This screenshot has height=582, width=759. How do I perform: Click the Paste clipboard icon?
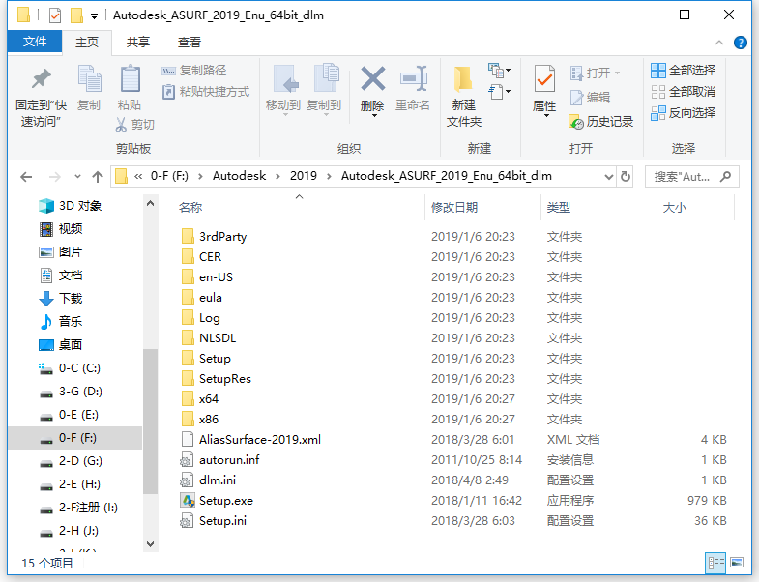coord(130,78)
